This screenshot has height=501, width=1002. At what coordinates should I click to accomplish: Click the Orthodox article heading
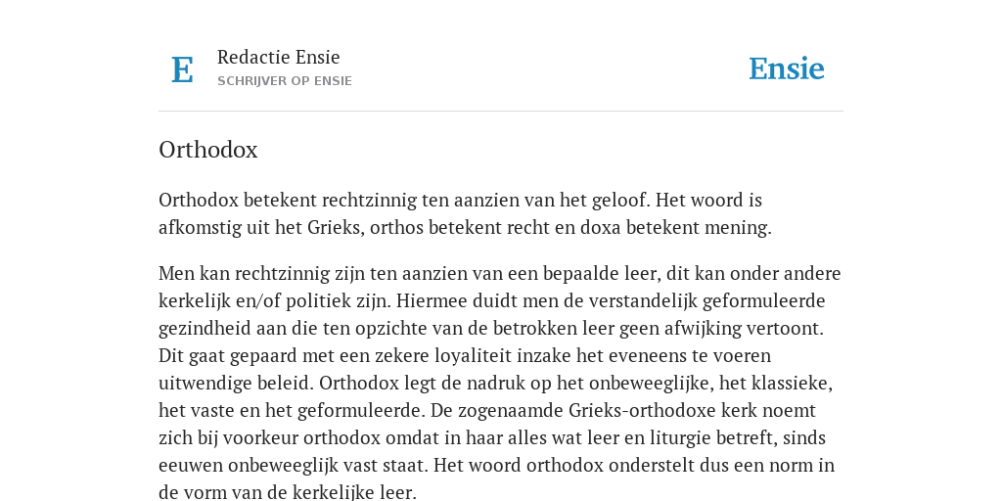tap(208, 150)
